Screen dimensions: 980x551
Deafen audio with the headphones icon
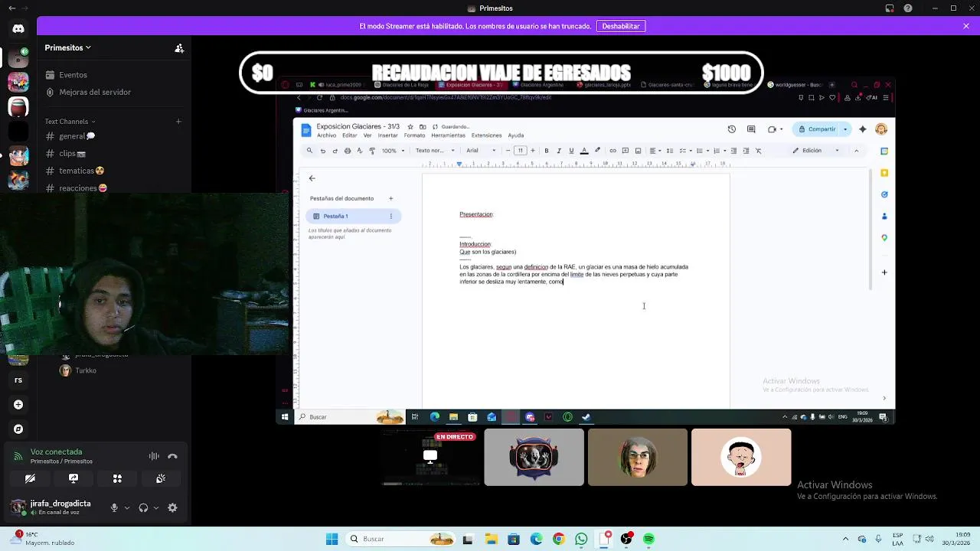tap(143, 507)
